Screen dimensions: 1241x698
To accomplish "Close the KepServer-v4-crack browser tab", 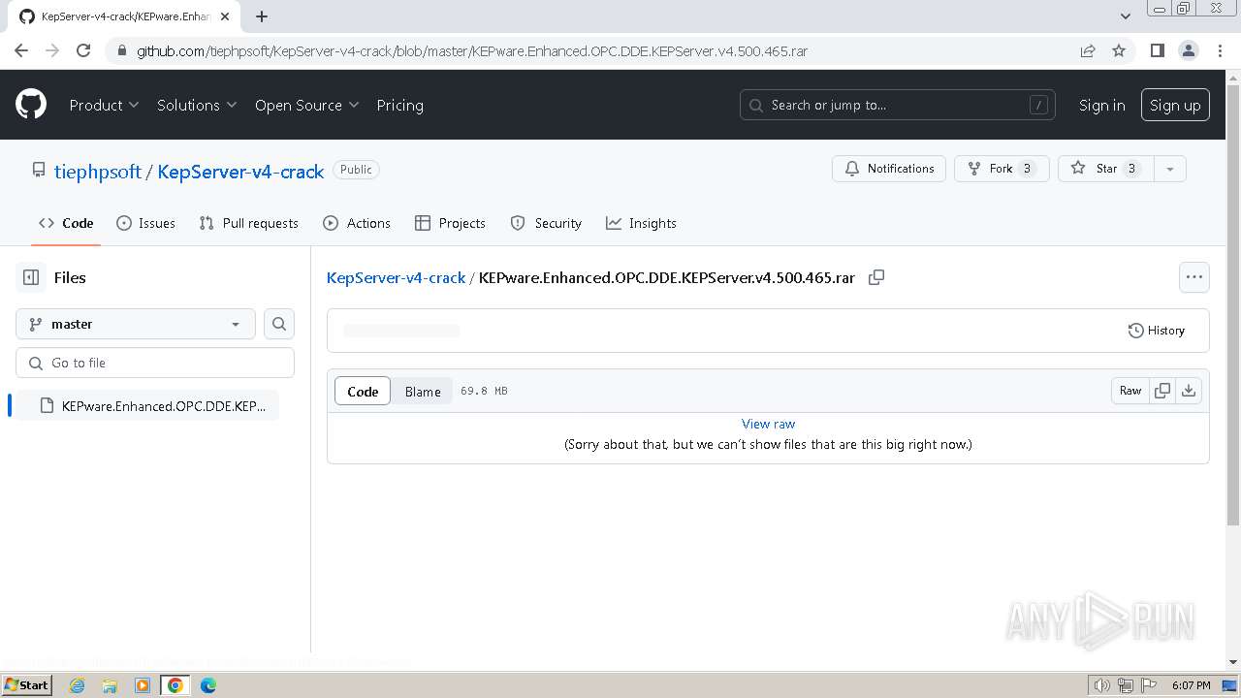I will (x=226, y=16).
